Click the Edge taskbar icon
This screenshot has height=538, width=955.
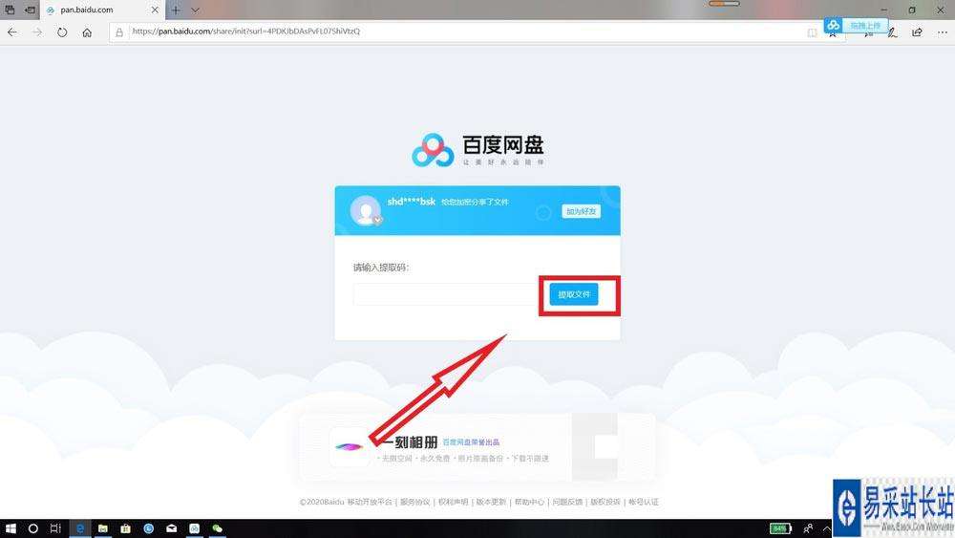click(x=79, y=528)
